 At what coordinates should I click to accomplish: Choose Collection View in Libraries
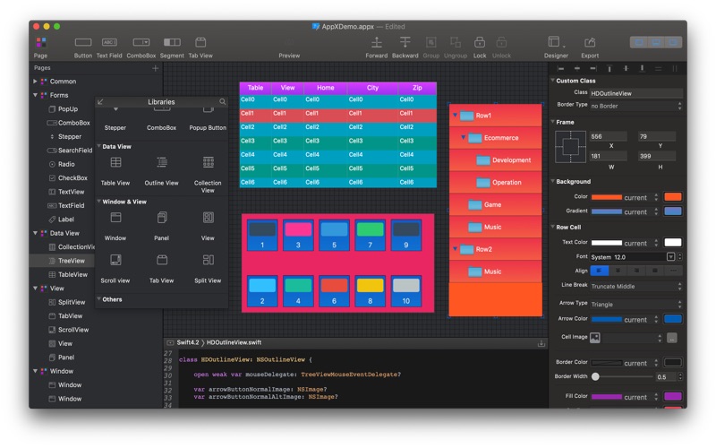click(208, 174)
